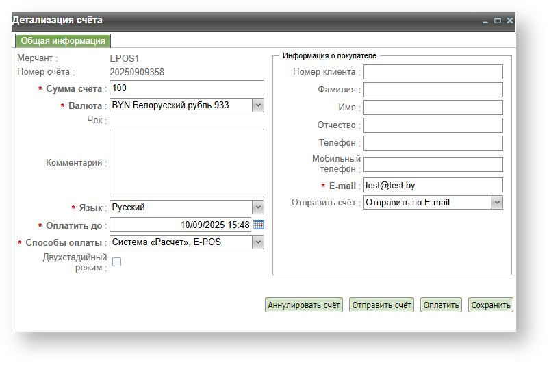Expand the Валюта currency dropdown

point(257,105)
